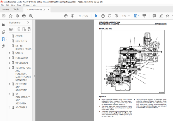
Task: Open the SAFETY bookmark label
Action: click(19, 53)
